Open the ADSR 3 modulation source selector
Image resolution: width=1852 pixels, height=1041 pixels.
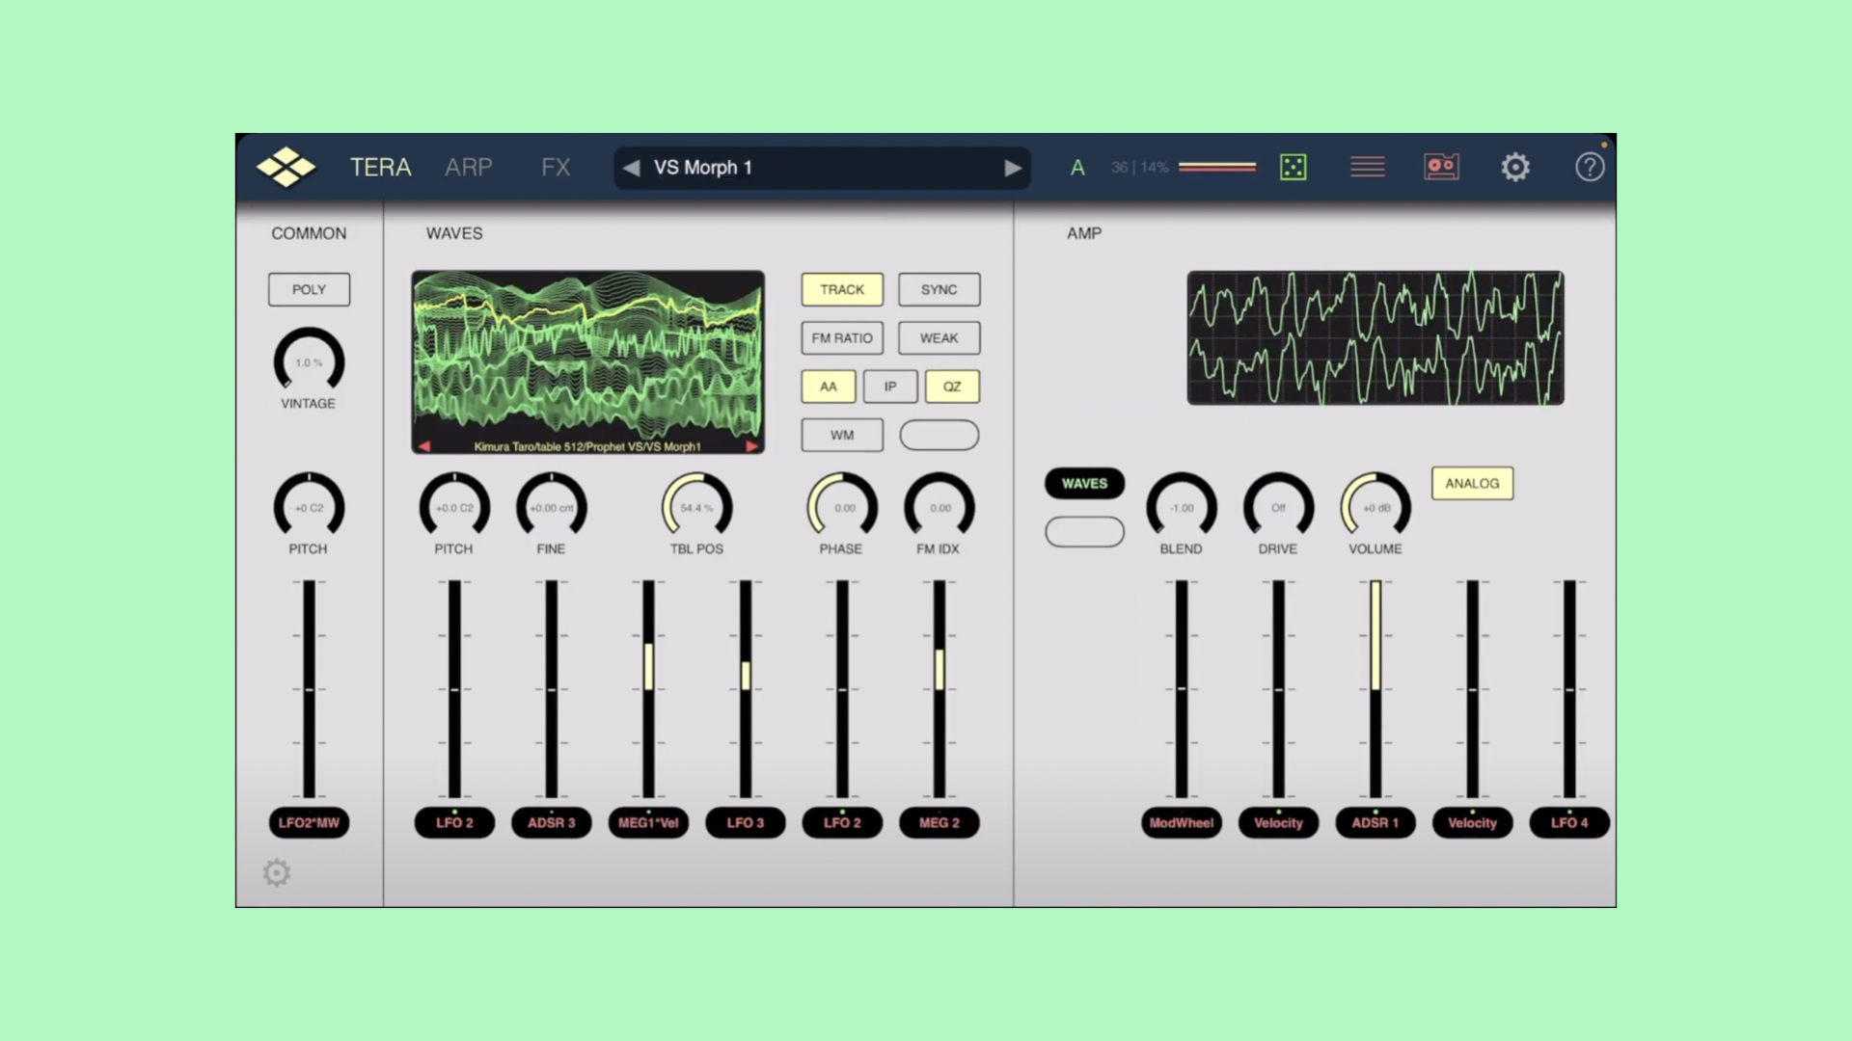click(x=551, y=822)
